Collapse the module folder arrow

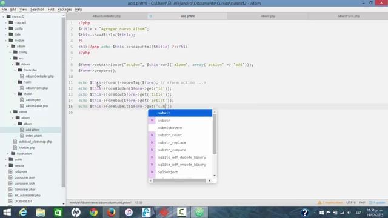[x=5, y=41]
